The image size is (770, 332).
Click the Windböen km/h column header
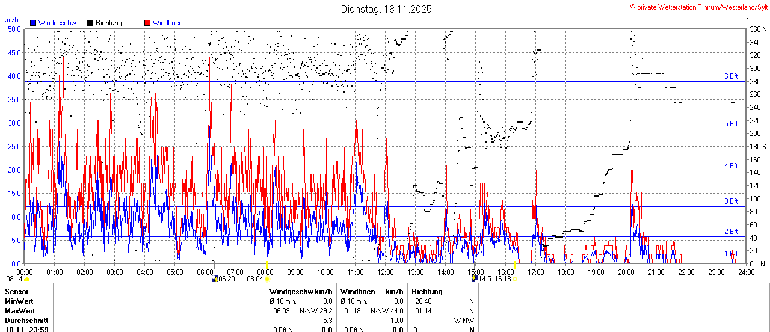372,292
